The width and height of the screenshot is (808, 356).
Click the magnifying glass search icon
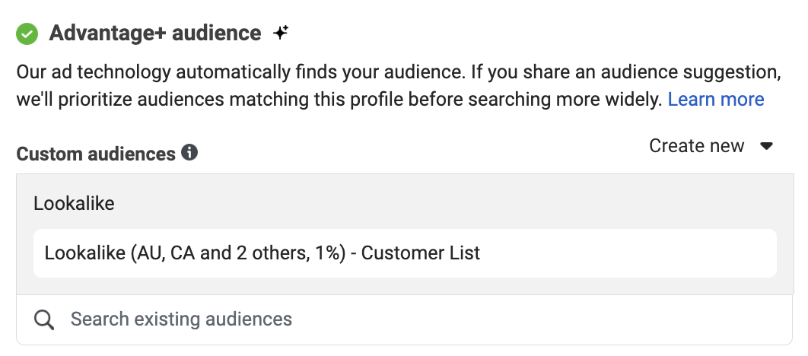click(44, 320)
